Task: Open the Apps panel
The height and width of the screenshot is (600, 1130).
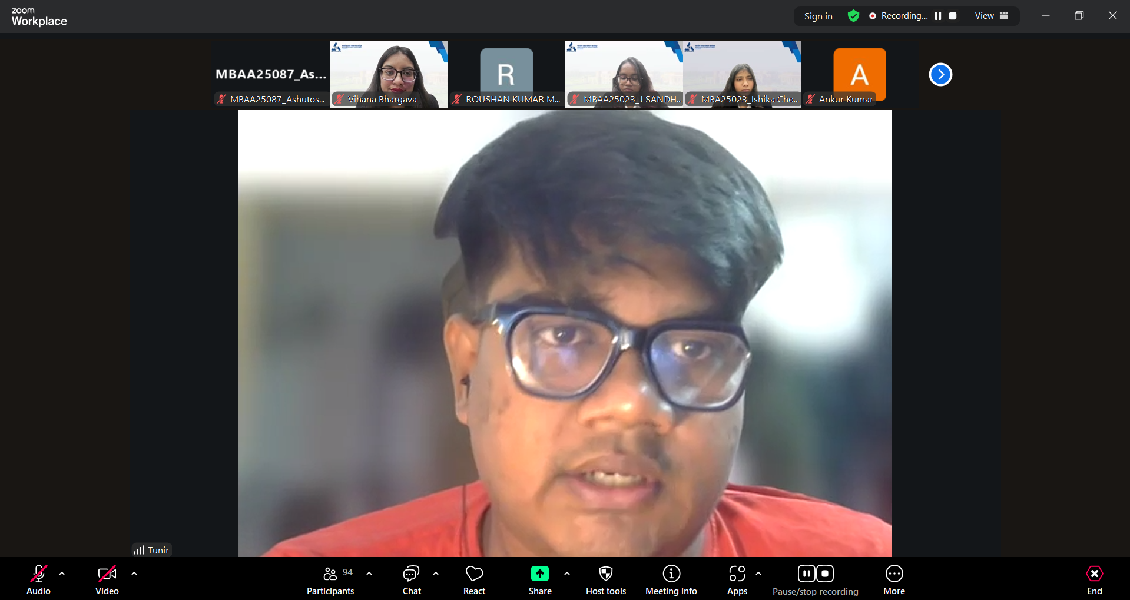Action: coord(737,580)
